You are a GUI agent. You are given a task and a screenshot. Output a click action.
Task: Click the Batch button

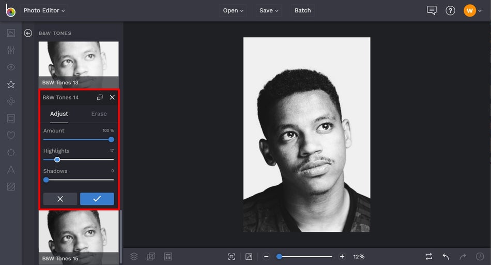click(302, 10)
